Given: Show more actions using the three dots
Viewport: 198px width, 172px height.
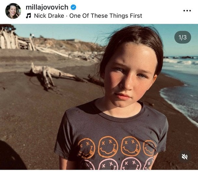Looking at the screenshot, I should click(187, 11).
